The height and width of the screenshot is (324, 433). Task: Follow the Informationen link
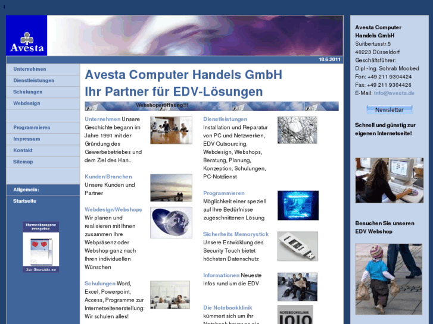221,275
